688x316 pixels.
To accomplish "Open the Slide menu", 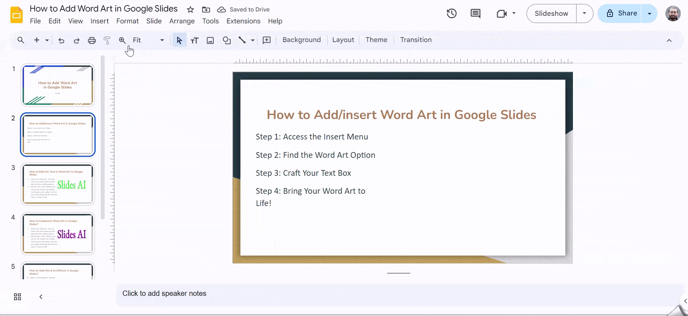I will point(154,21).
